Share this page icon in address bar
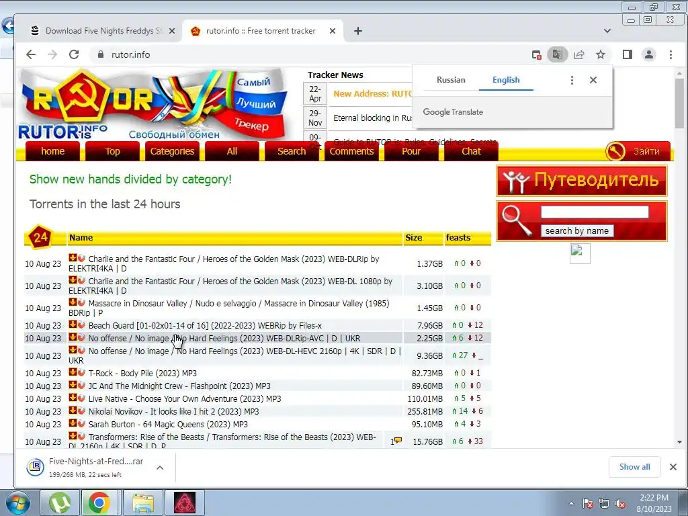688x516 pixels. [579, 54]
